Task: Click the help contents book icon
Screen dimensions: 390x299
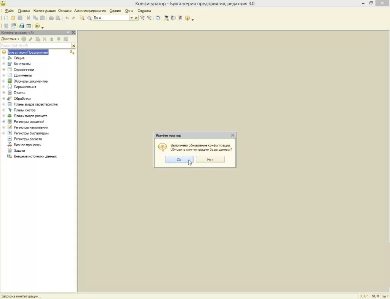Action: click(x=180, y=18)
